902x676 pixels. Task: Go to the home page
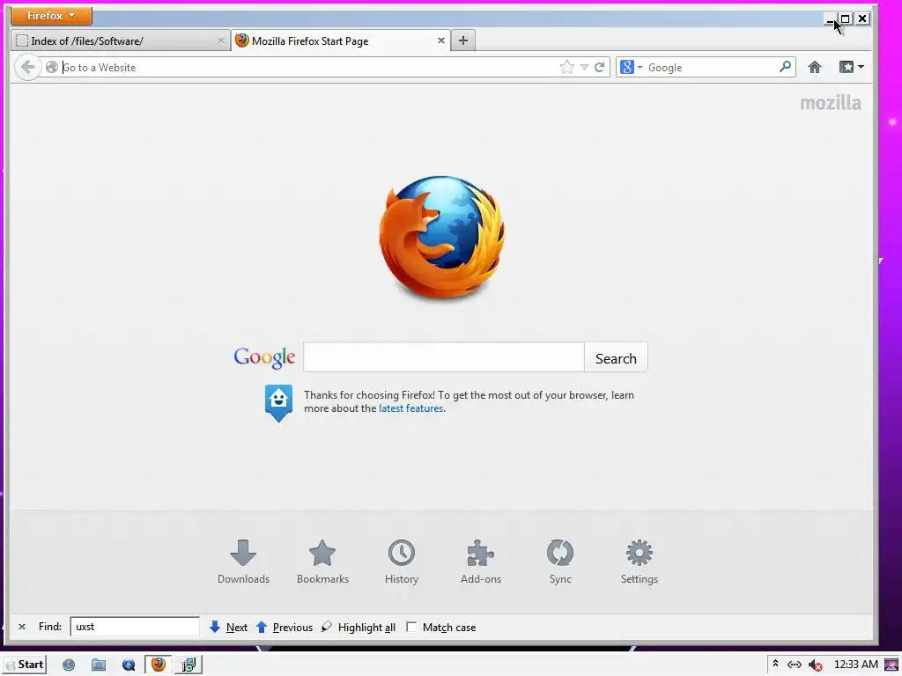(815, 67)
